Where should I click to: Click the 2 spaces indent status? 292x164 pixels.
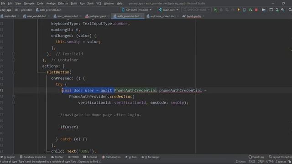click(281, 162)
